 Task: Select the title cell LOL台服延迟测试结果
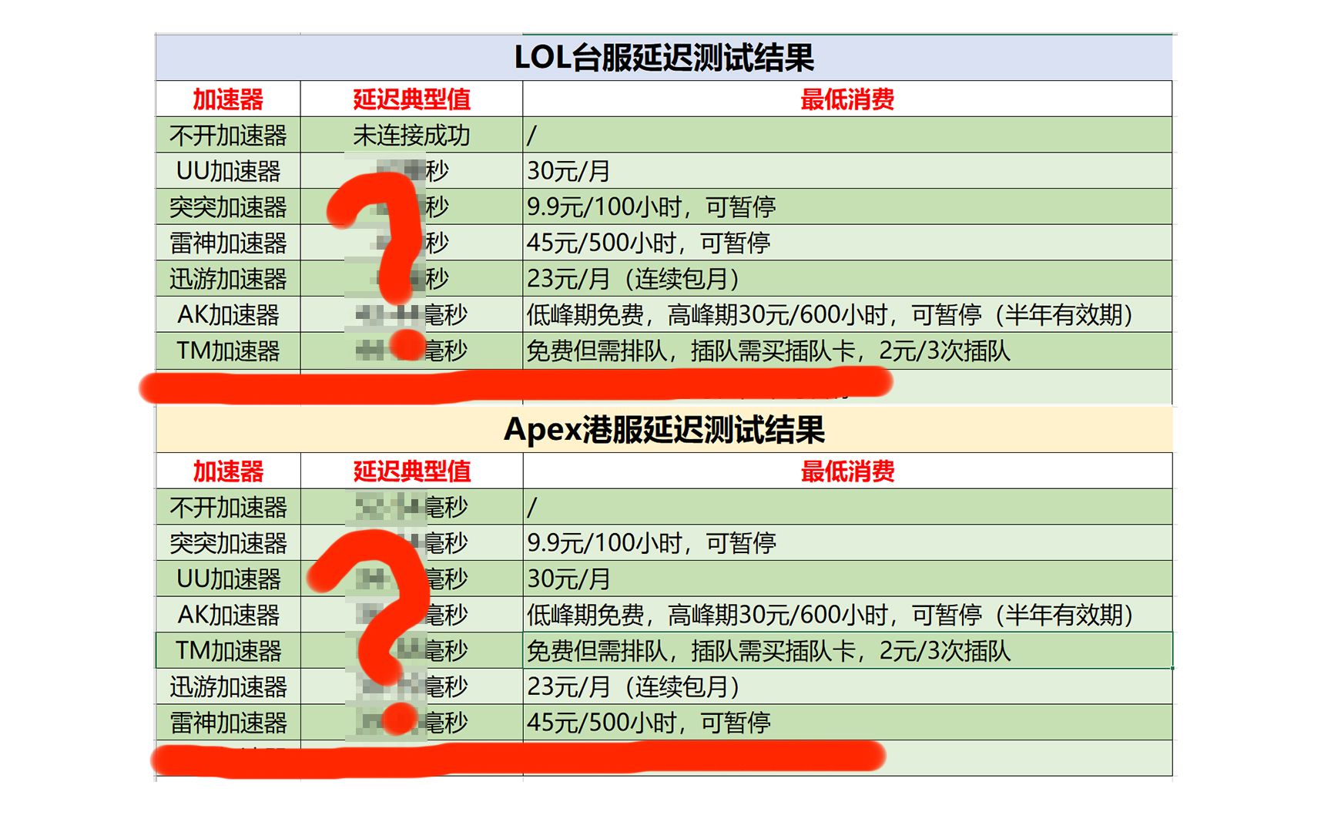(x=663, y=58)
